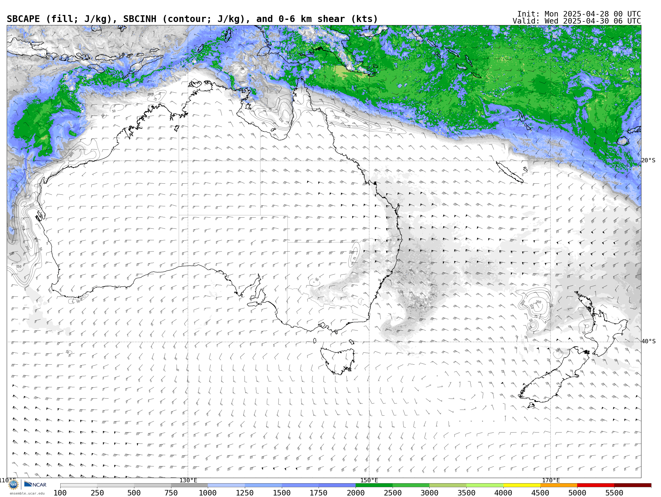This screenshot has height=497, width=661.
Task: Click New Caledonia island on the map
Action: [x=510, y=172]
